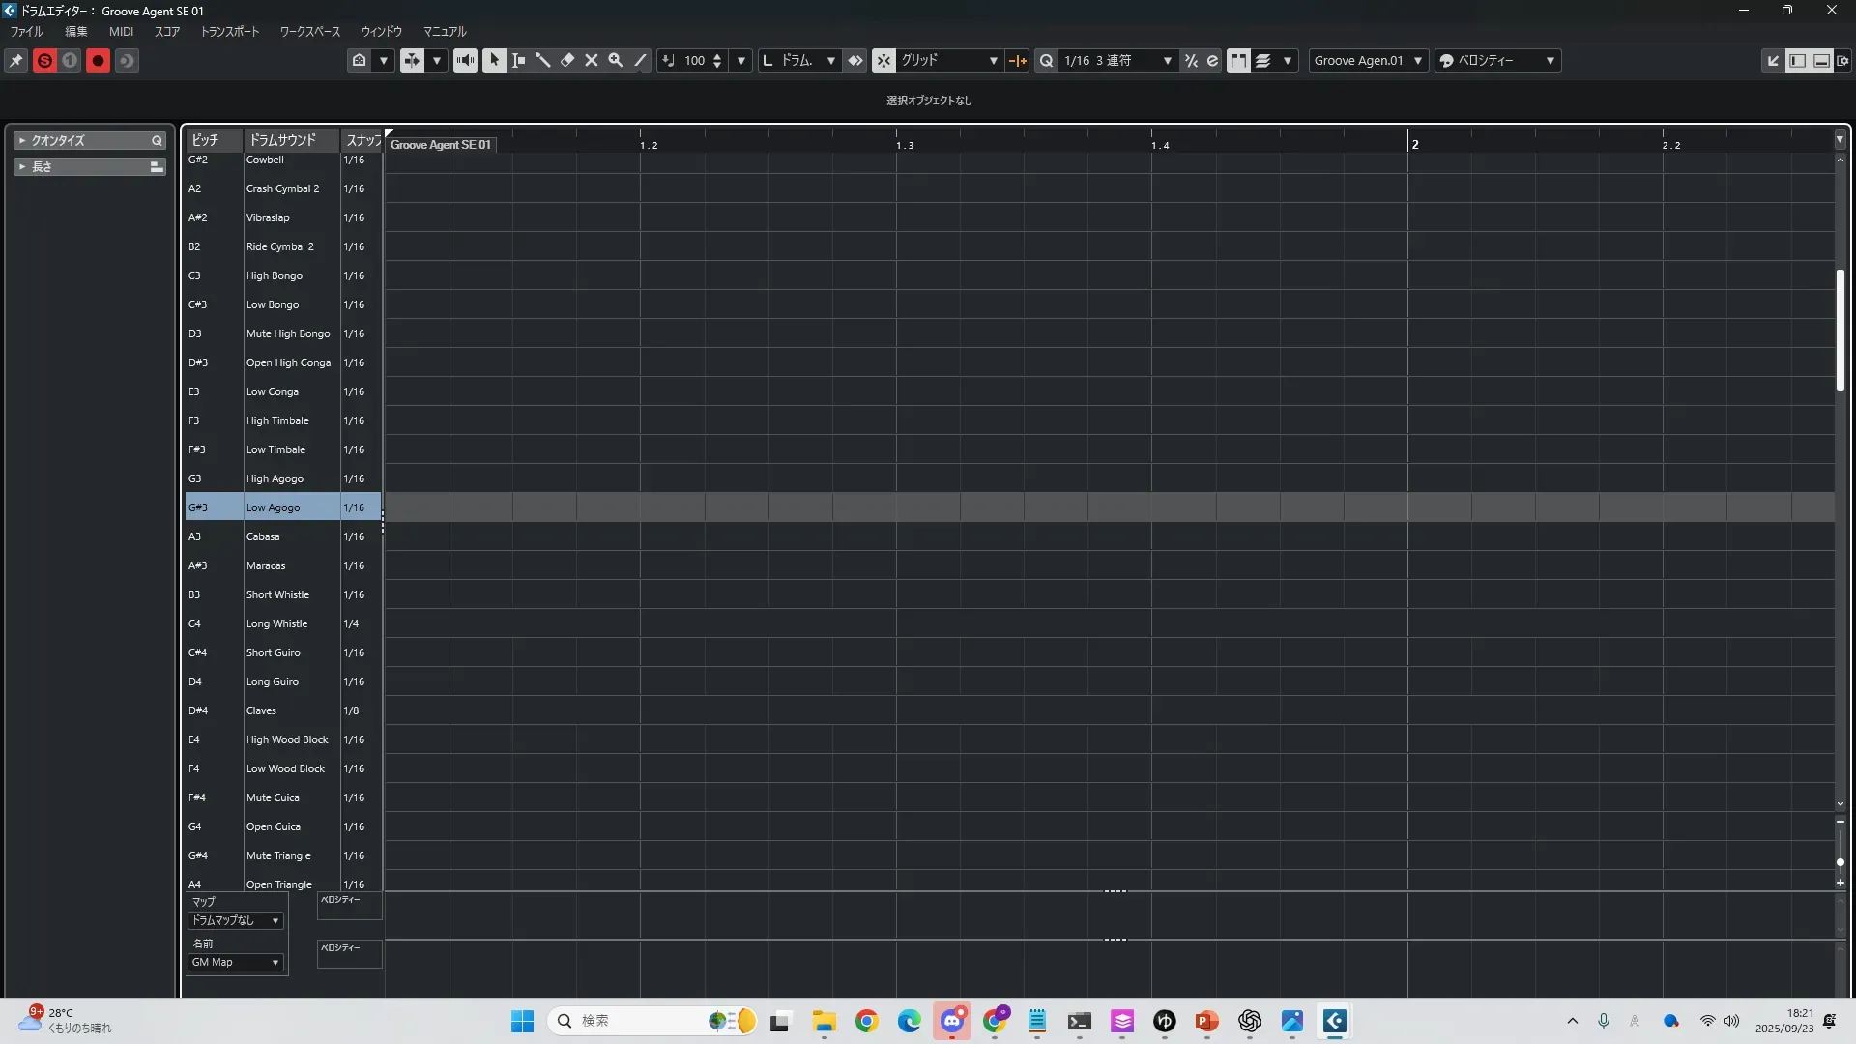1856x1044 pixels.
Task: Open the MIDI menu
Action: point(121,31)
